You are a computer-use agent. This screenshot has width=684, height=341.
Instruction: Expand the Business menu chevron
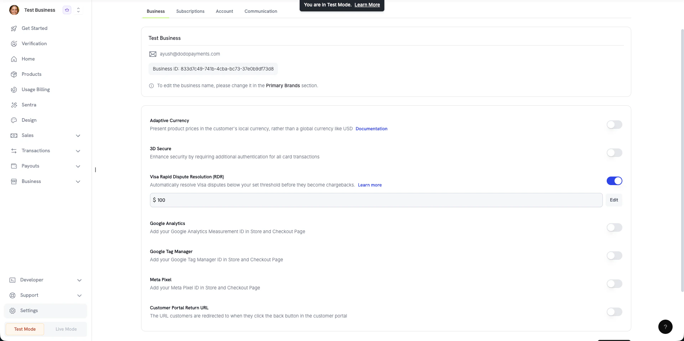pyautogui.click(x=78, y=182)
